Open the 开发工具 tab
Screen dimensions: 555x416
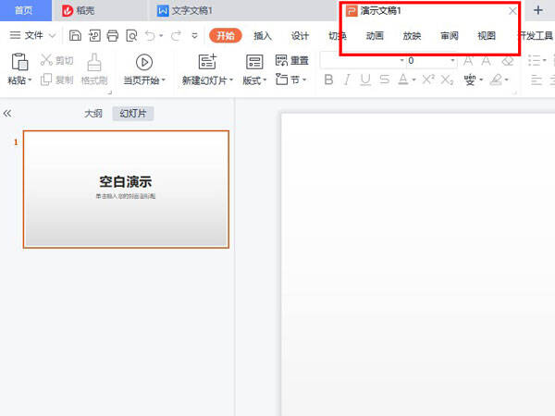536,36
